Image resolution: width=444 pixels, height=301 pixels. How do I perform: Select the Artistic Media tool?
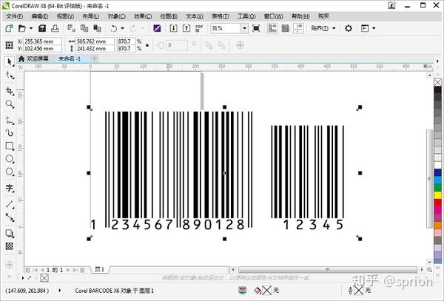[10, 132]
